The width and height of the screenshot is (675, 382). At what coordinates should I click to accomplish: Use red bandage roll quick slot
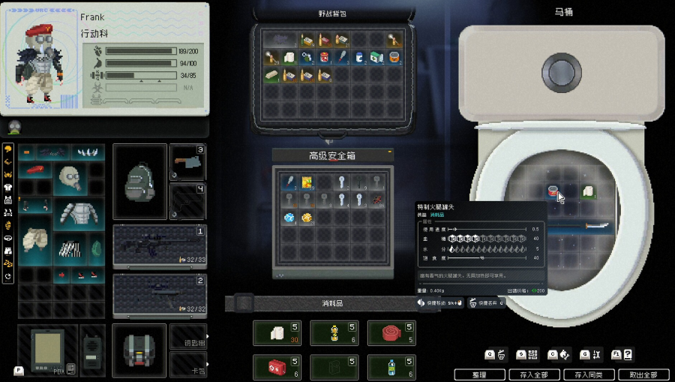391,333
